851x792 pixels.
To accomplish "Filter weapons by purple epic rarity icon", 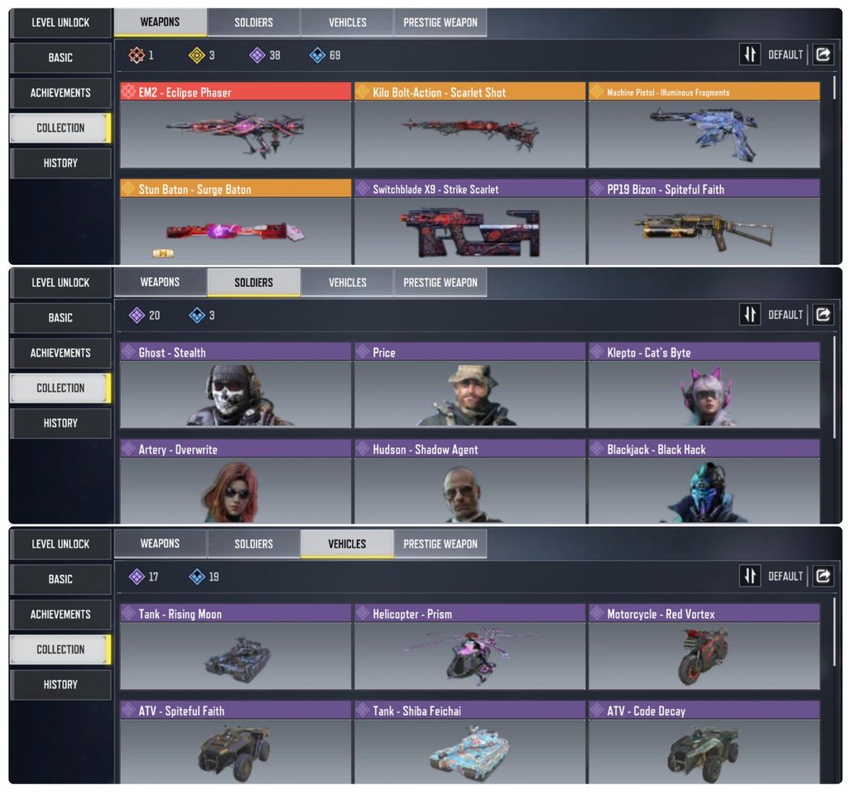I will click(x=257, y=55).
